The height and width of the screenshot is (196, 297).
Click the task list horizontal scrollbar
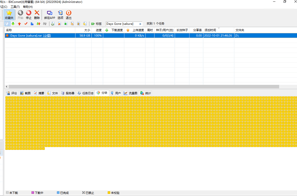click(x=144, y=87)
